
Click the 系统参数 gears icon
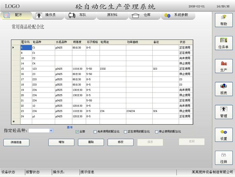point(167,15)
